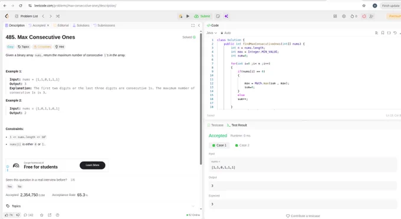Open the Java language dropdown
Image resolution: width=401 pixels, height=219 pixels.
coord(212,33)
